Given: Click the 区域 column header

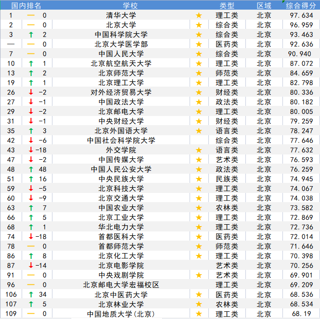Looking at the screenshot, I should (264, 6).
